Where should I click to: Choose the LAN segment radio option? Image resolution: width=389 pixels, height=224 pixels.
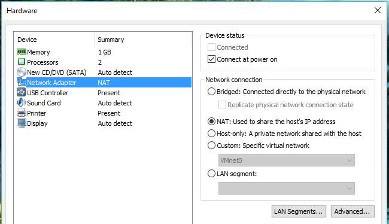[211, 173]
